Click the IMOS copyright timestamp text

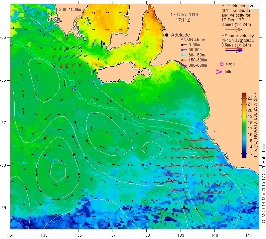(x=263, y=183)
